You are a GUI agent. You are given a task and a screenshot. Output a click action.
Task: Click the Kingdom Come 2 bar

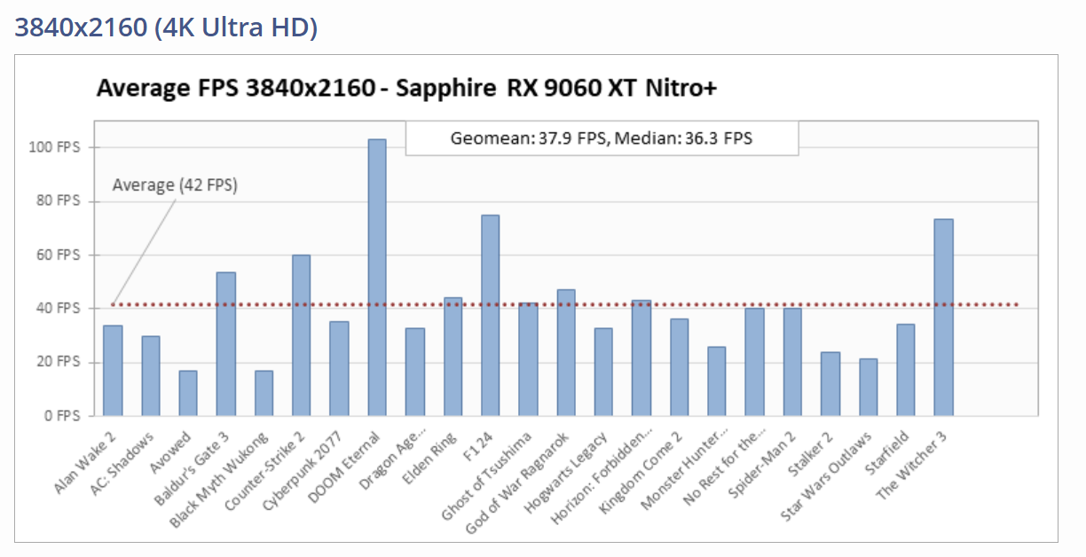680,367
